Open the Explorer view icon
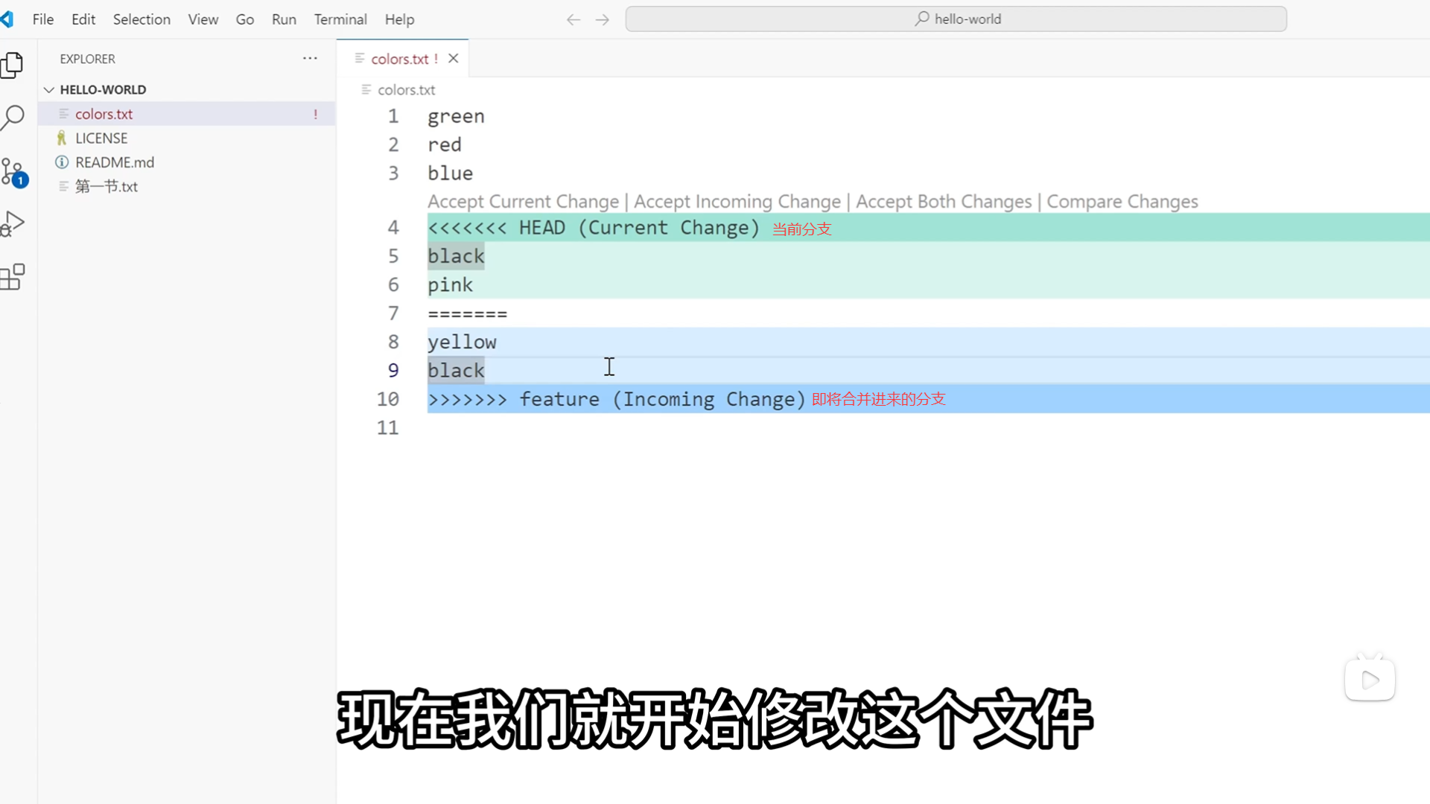 [x=13, y=66]
